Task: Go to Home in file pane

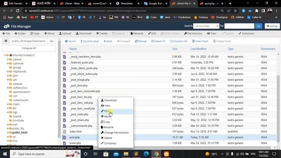Action: 70,41
